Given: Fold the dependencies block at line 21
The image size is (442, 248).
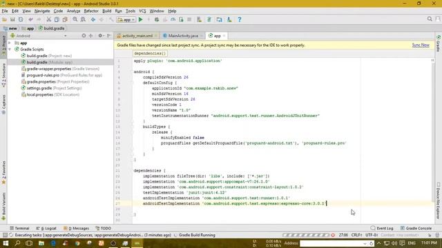Looking at the screenshot, I should [x=132, y=170].
